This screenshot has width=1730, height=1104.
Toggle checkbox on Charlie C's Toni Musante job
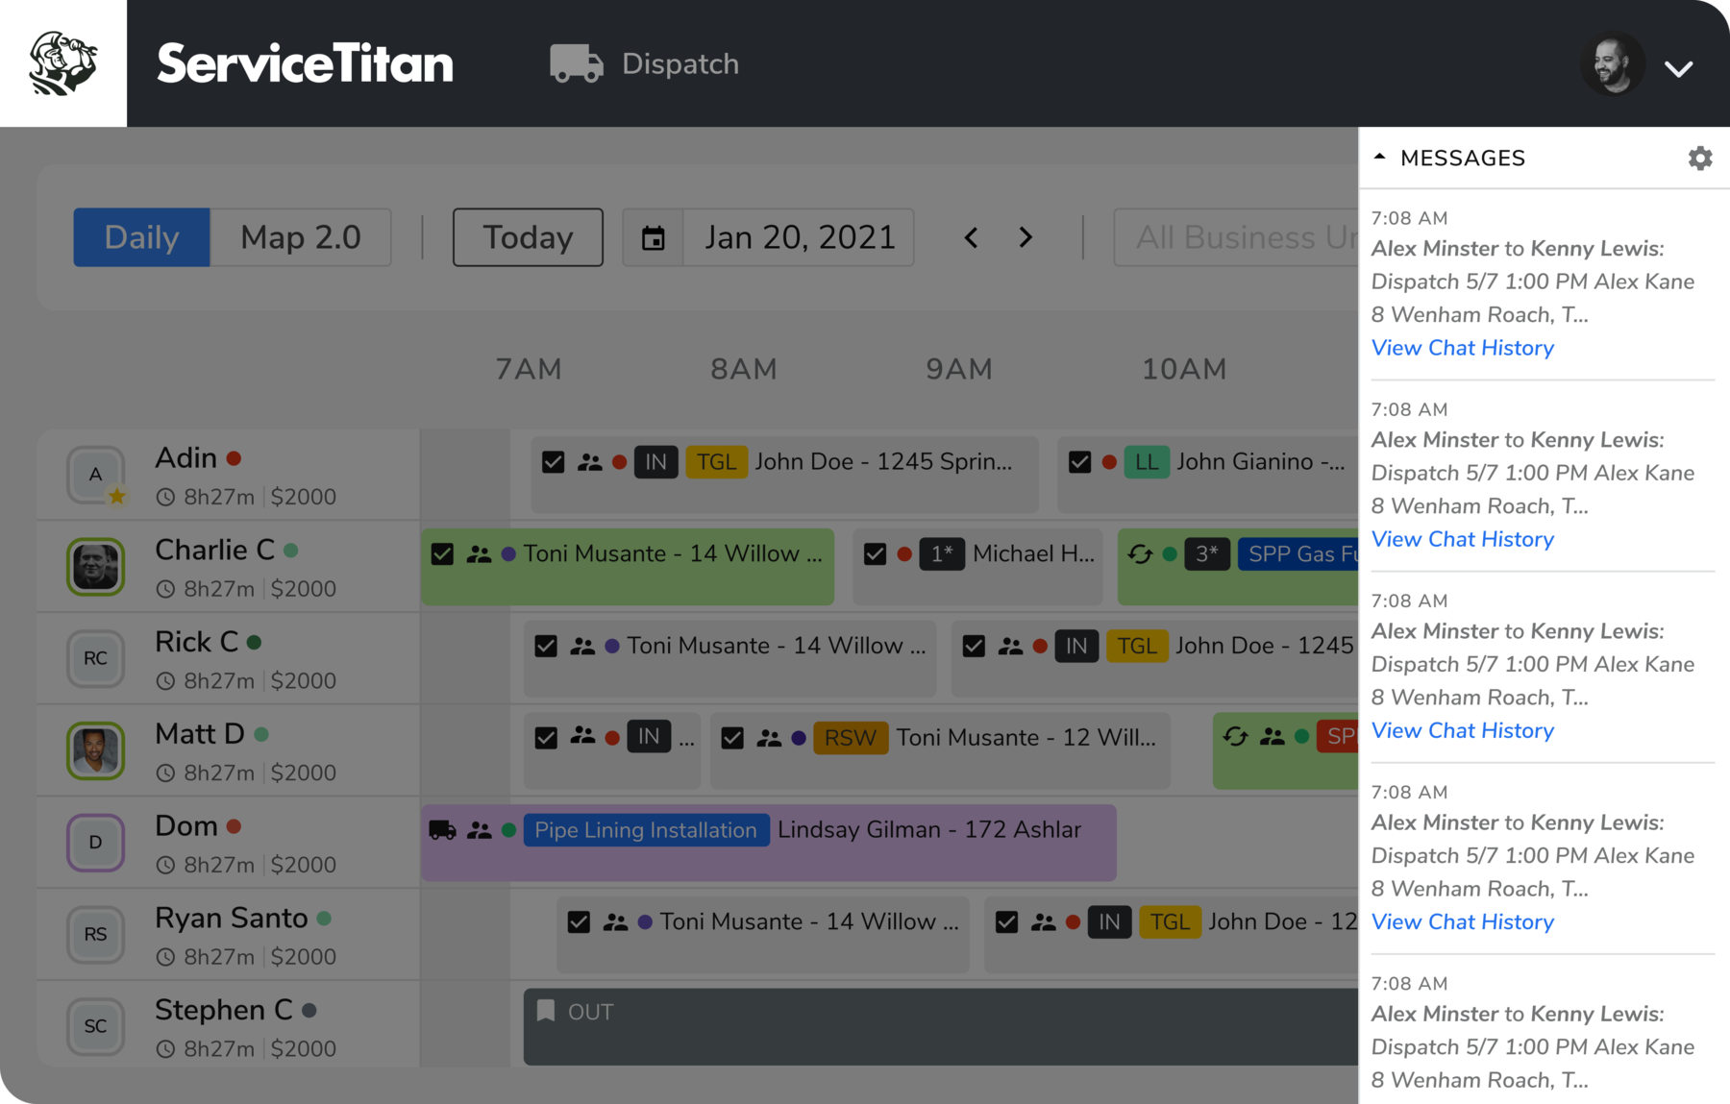[442, 554]
